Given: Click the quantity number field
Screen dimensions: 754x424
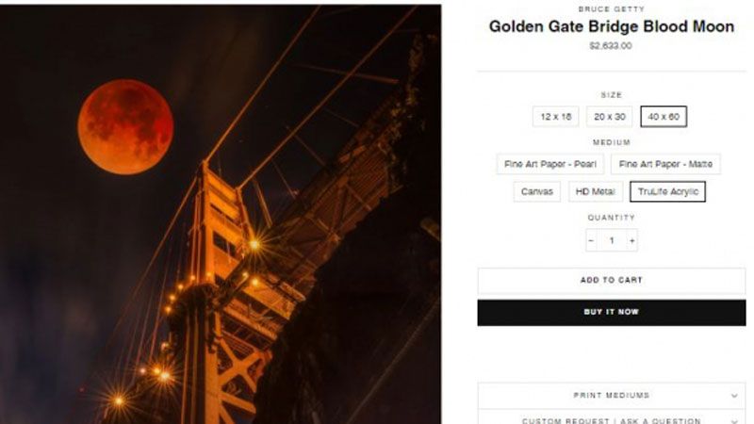Looking at the screenshot, I should pyautogui.click(x=612, y=240).
